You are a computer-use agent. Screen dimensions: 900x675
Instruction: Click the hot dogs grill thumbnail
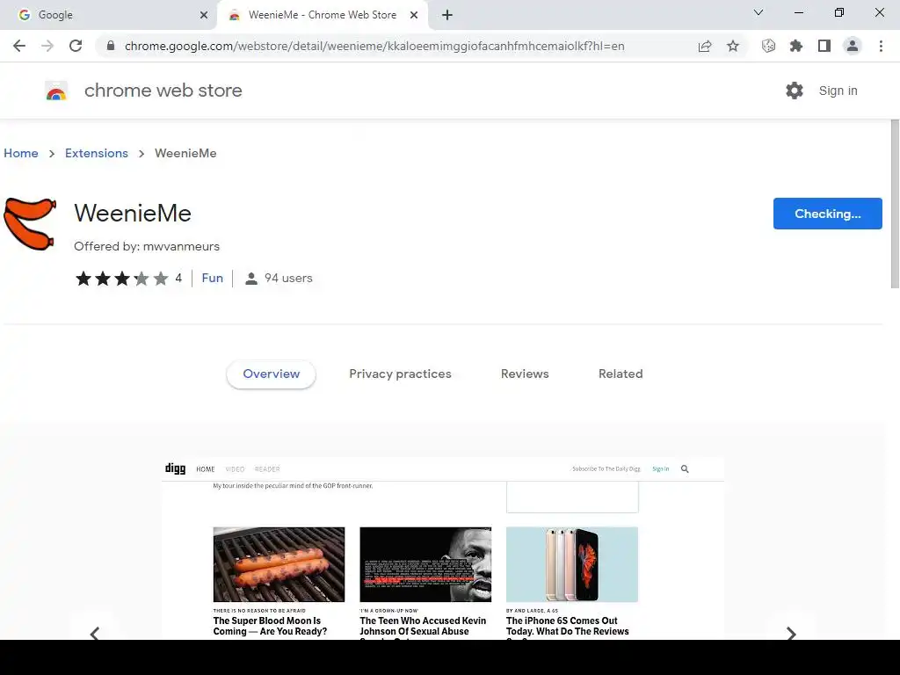click(x=279, y=565)
